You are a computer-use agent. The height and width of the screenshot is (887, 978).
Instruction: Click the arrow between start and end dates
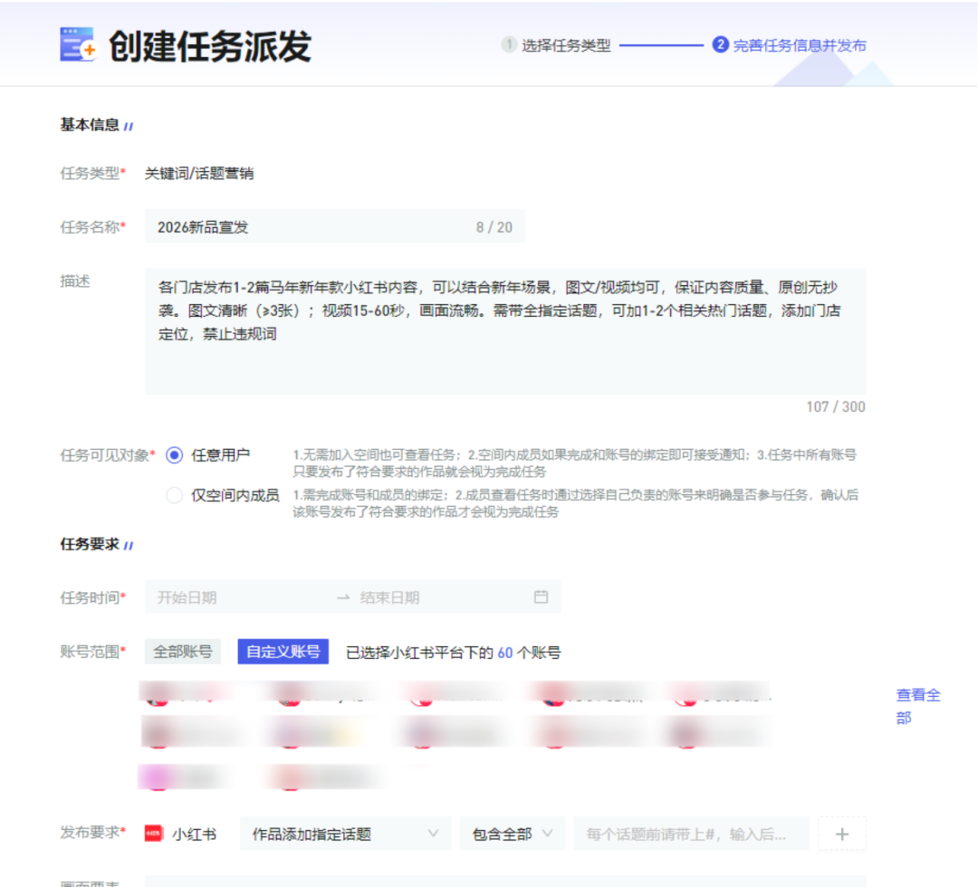[343, 597]
